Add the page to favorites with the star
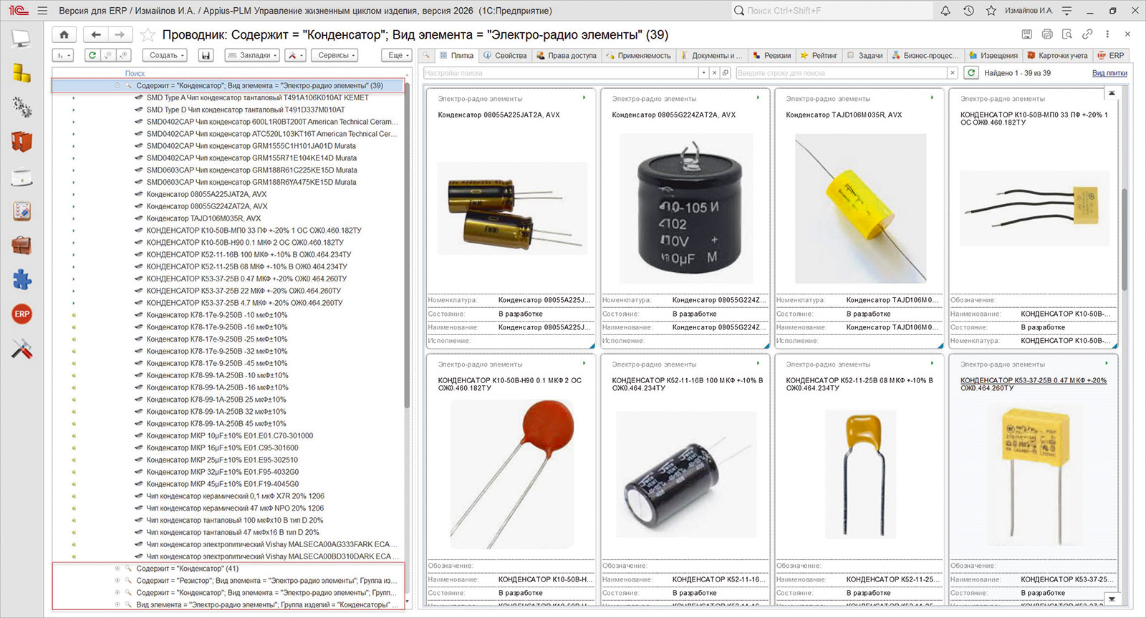Viewport: 1146px width, 618px height. 148,34
